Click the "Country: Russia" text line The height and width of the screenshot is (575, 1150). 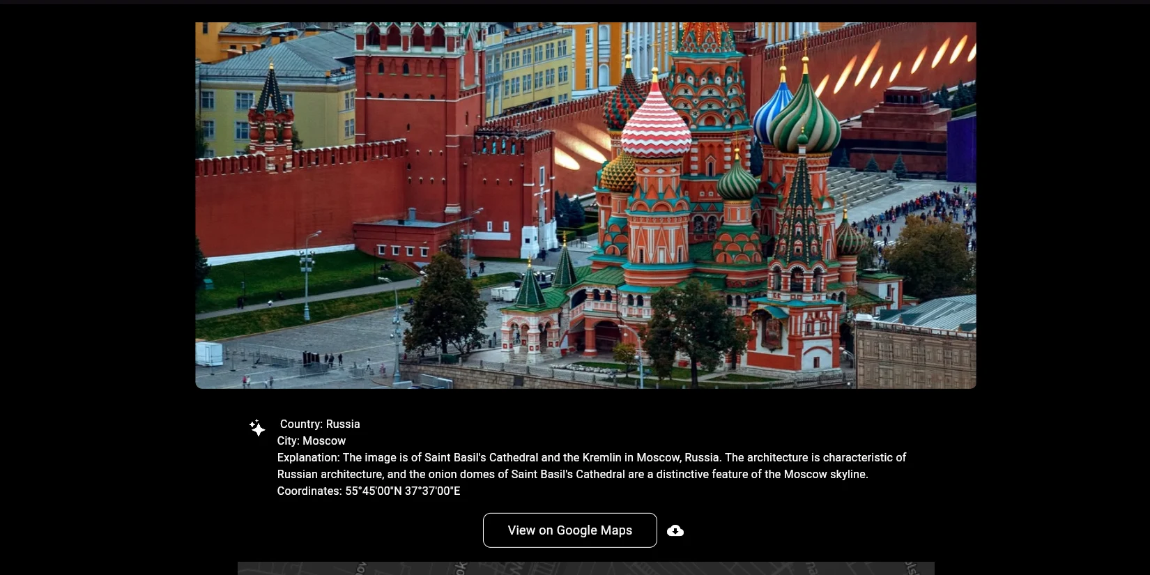(x=320, y=424)
